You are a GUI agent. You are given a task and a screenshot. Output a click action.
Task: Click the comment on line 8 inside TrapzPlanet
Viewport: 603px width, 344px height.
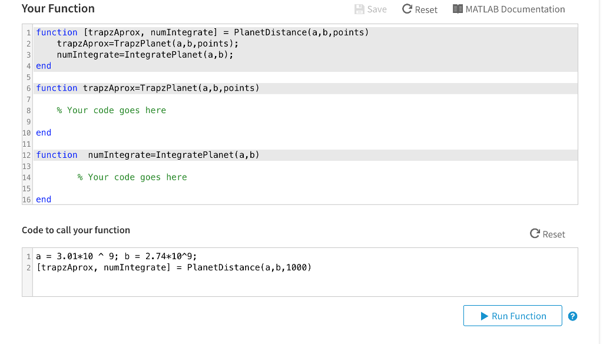click(x=111, y=110)
